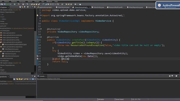Select src/main/resources folder

click(x=6, y=58)
